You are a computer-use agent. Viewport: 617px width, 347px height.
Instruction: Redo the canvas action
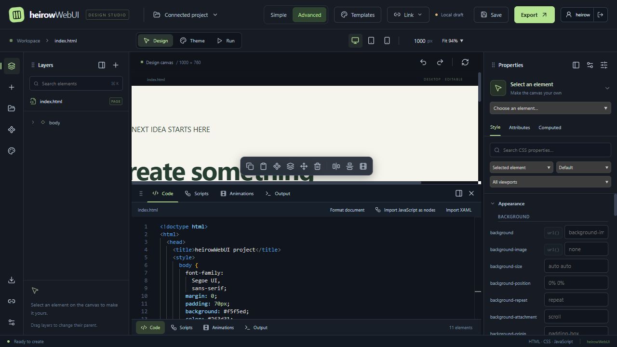click(x=440, y=62)
